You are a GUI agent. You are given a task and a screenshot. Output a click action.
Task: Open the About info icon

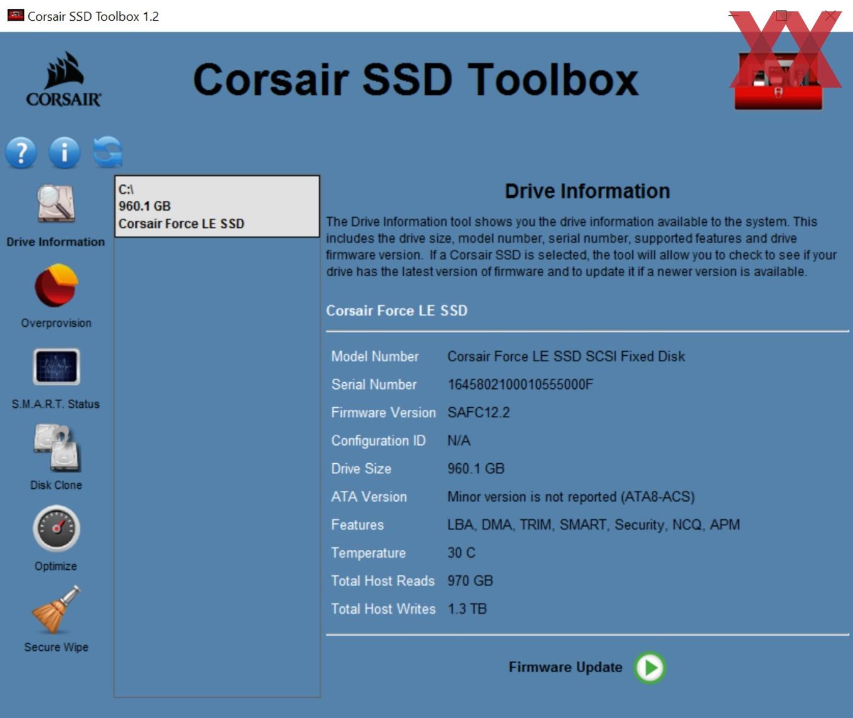65,153
